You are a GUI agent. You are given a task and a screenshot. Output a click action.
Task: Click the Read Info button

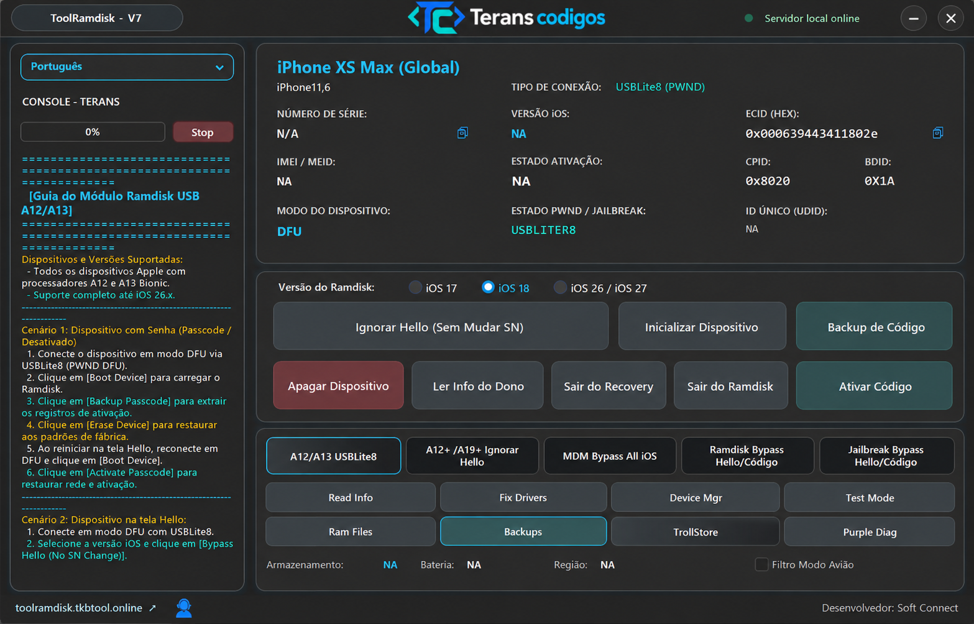(x=351, y=497)
